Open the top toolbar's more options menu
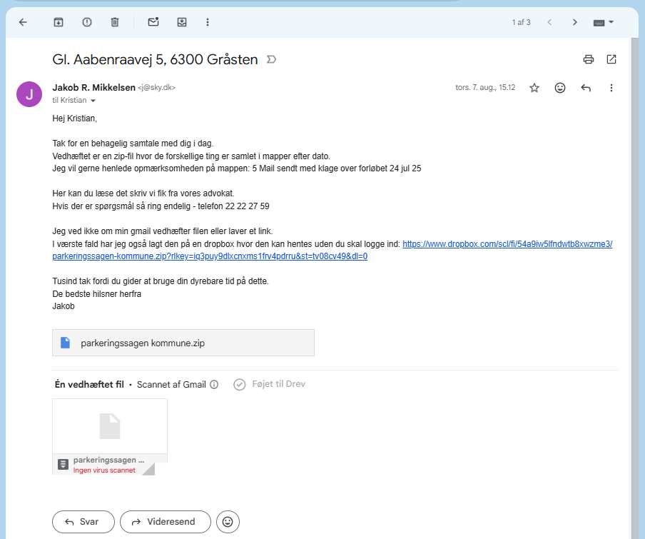Screen dimensions: 645x539 coord(208,22)
